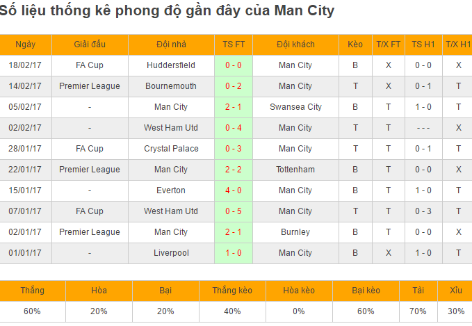Click the Đội nhà header cell
Screen dimensions: 472x326
171,44
